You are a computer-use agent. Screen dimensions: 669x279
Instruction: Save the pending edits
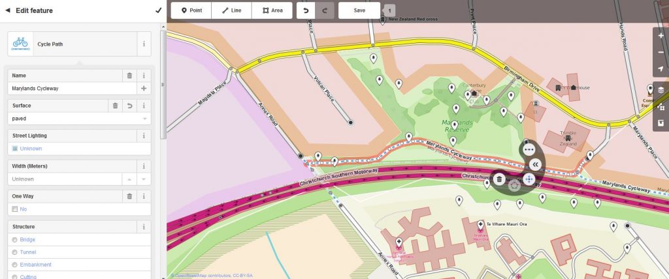pos(359,10)
